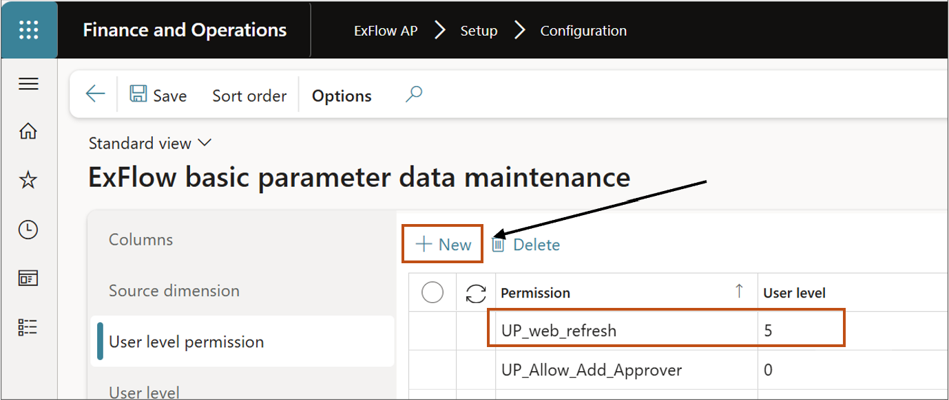Expand the hamburger navigation menu
The image size is (949, 400).
28,84
